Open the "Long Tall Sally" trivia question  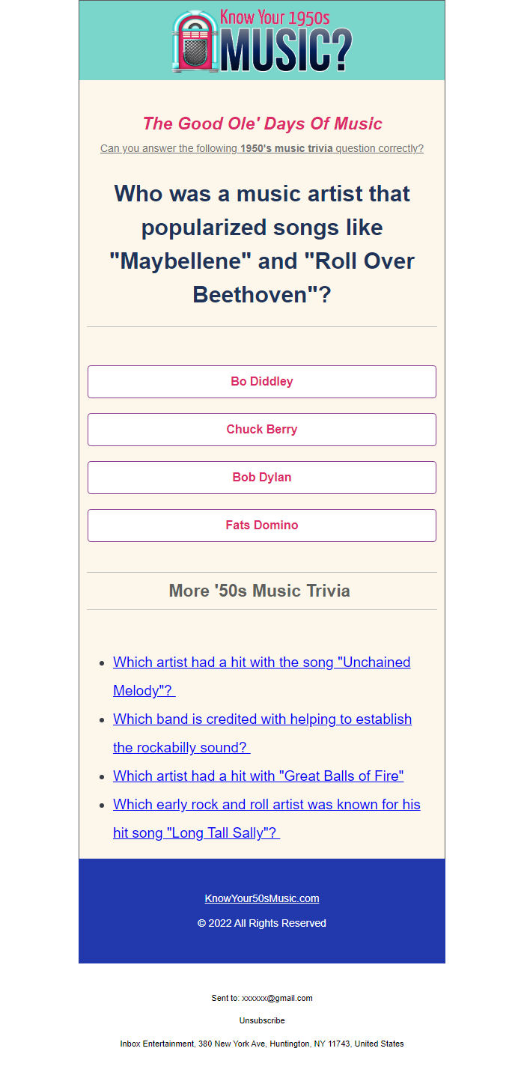click(x=266, y=805)
